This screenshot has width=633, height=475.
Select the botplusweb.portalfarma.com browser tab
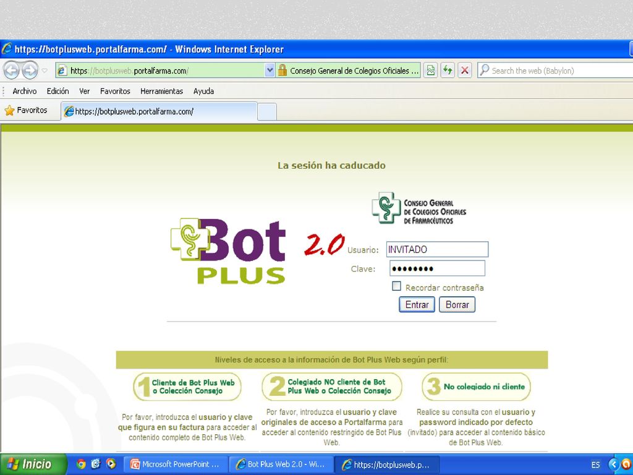click(159, 111)
